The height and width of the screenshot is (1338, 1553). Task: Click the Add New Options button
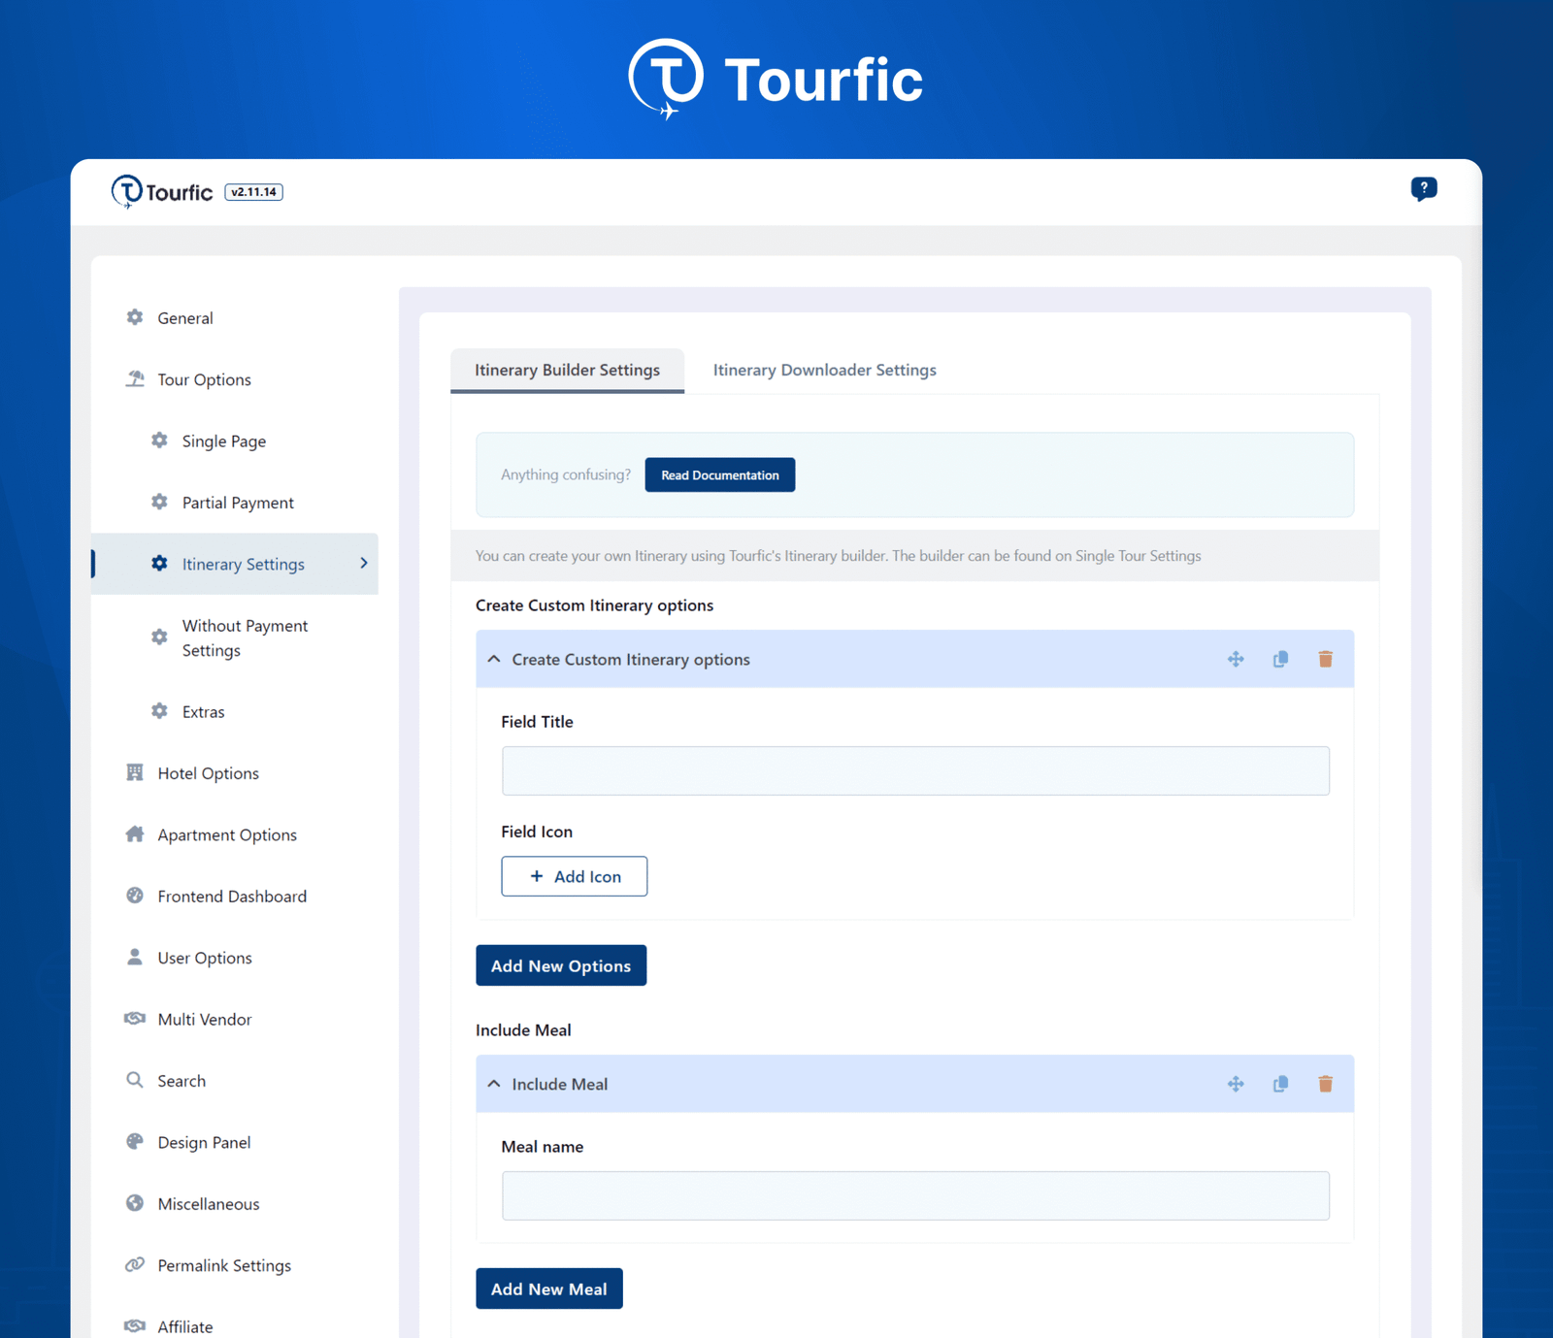click(x=561, y=965)
